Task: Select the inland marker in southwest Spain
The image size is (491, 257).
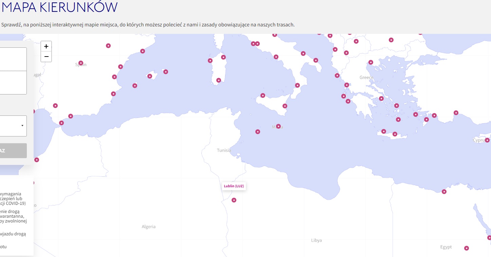Action: (x=55, y=106)
